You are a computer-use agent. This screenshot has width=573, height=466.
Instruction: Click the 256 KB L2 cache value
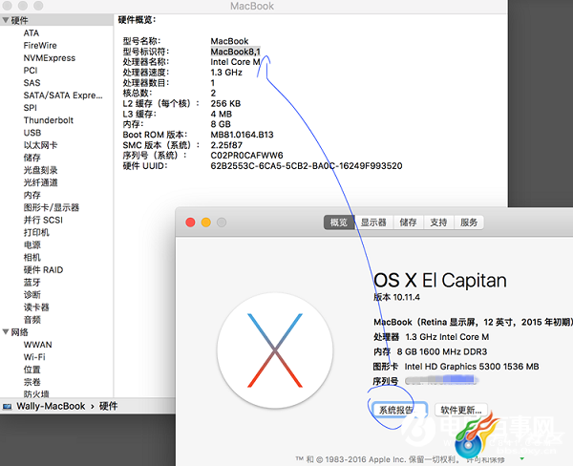(x=225, y=103)
